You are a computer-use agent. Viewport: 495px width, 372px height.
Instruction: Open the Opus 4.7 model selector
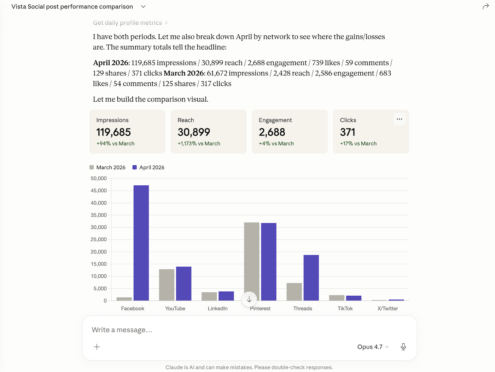[x=373, y=347]
